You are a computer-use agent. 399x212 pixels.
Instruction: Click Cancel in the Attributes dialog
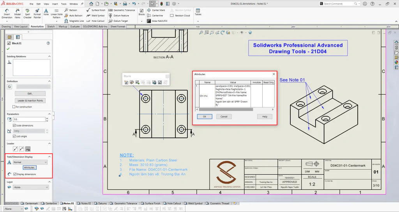(x=224, y=117)
